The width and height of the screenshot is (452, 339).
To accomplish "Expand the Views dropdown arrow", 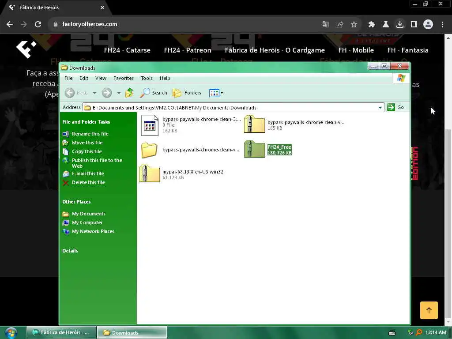I will tap(222, 93).
